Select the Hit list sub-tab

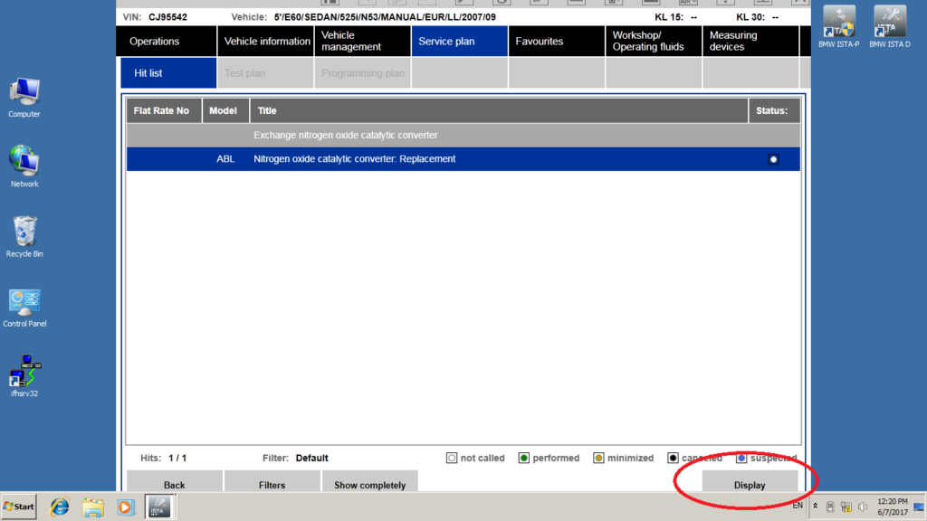[167, 73]
